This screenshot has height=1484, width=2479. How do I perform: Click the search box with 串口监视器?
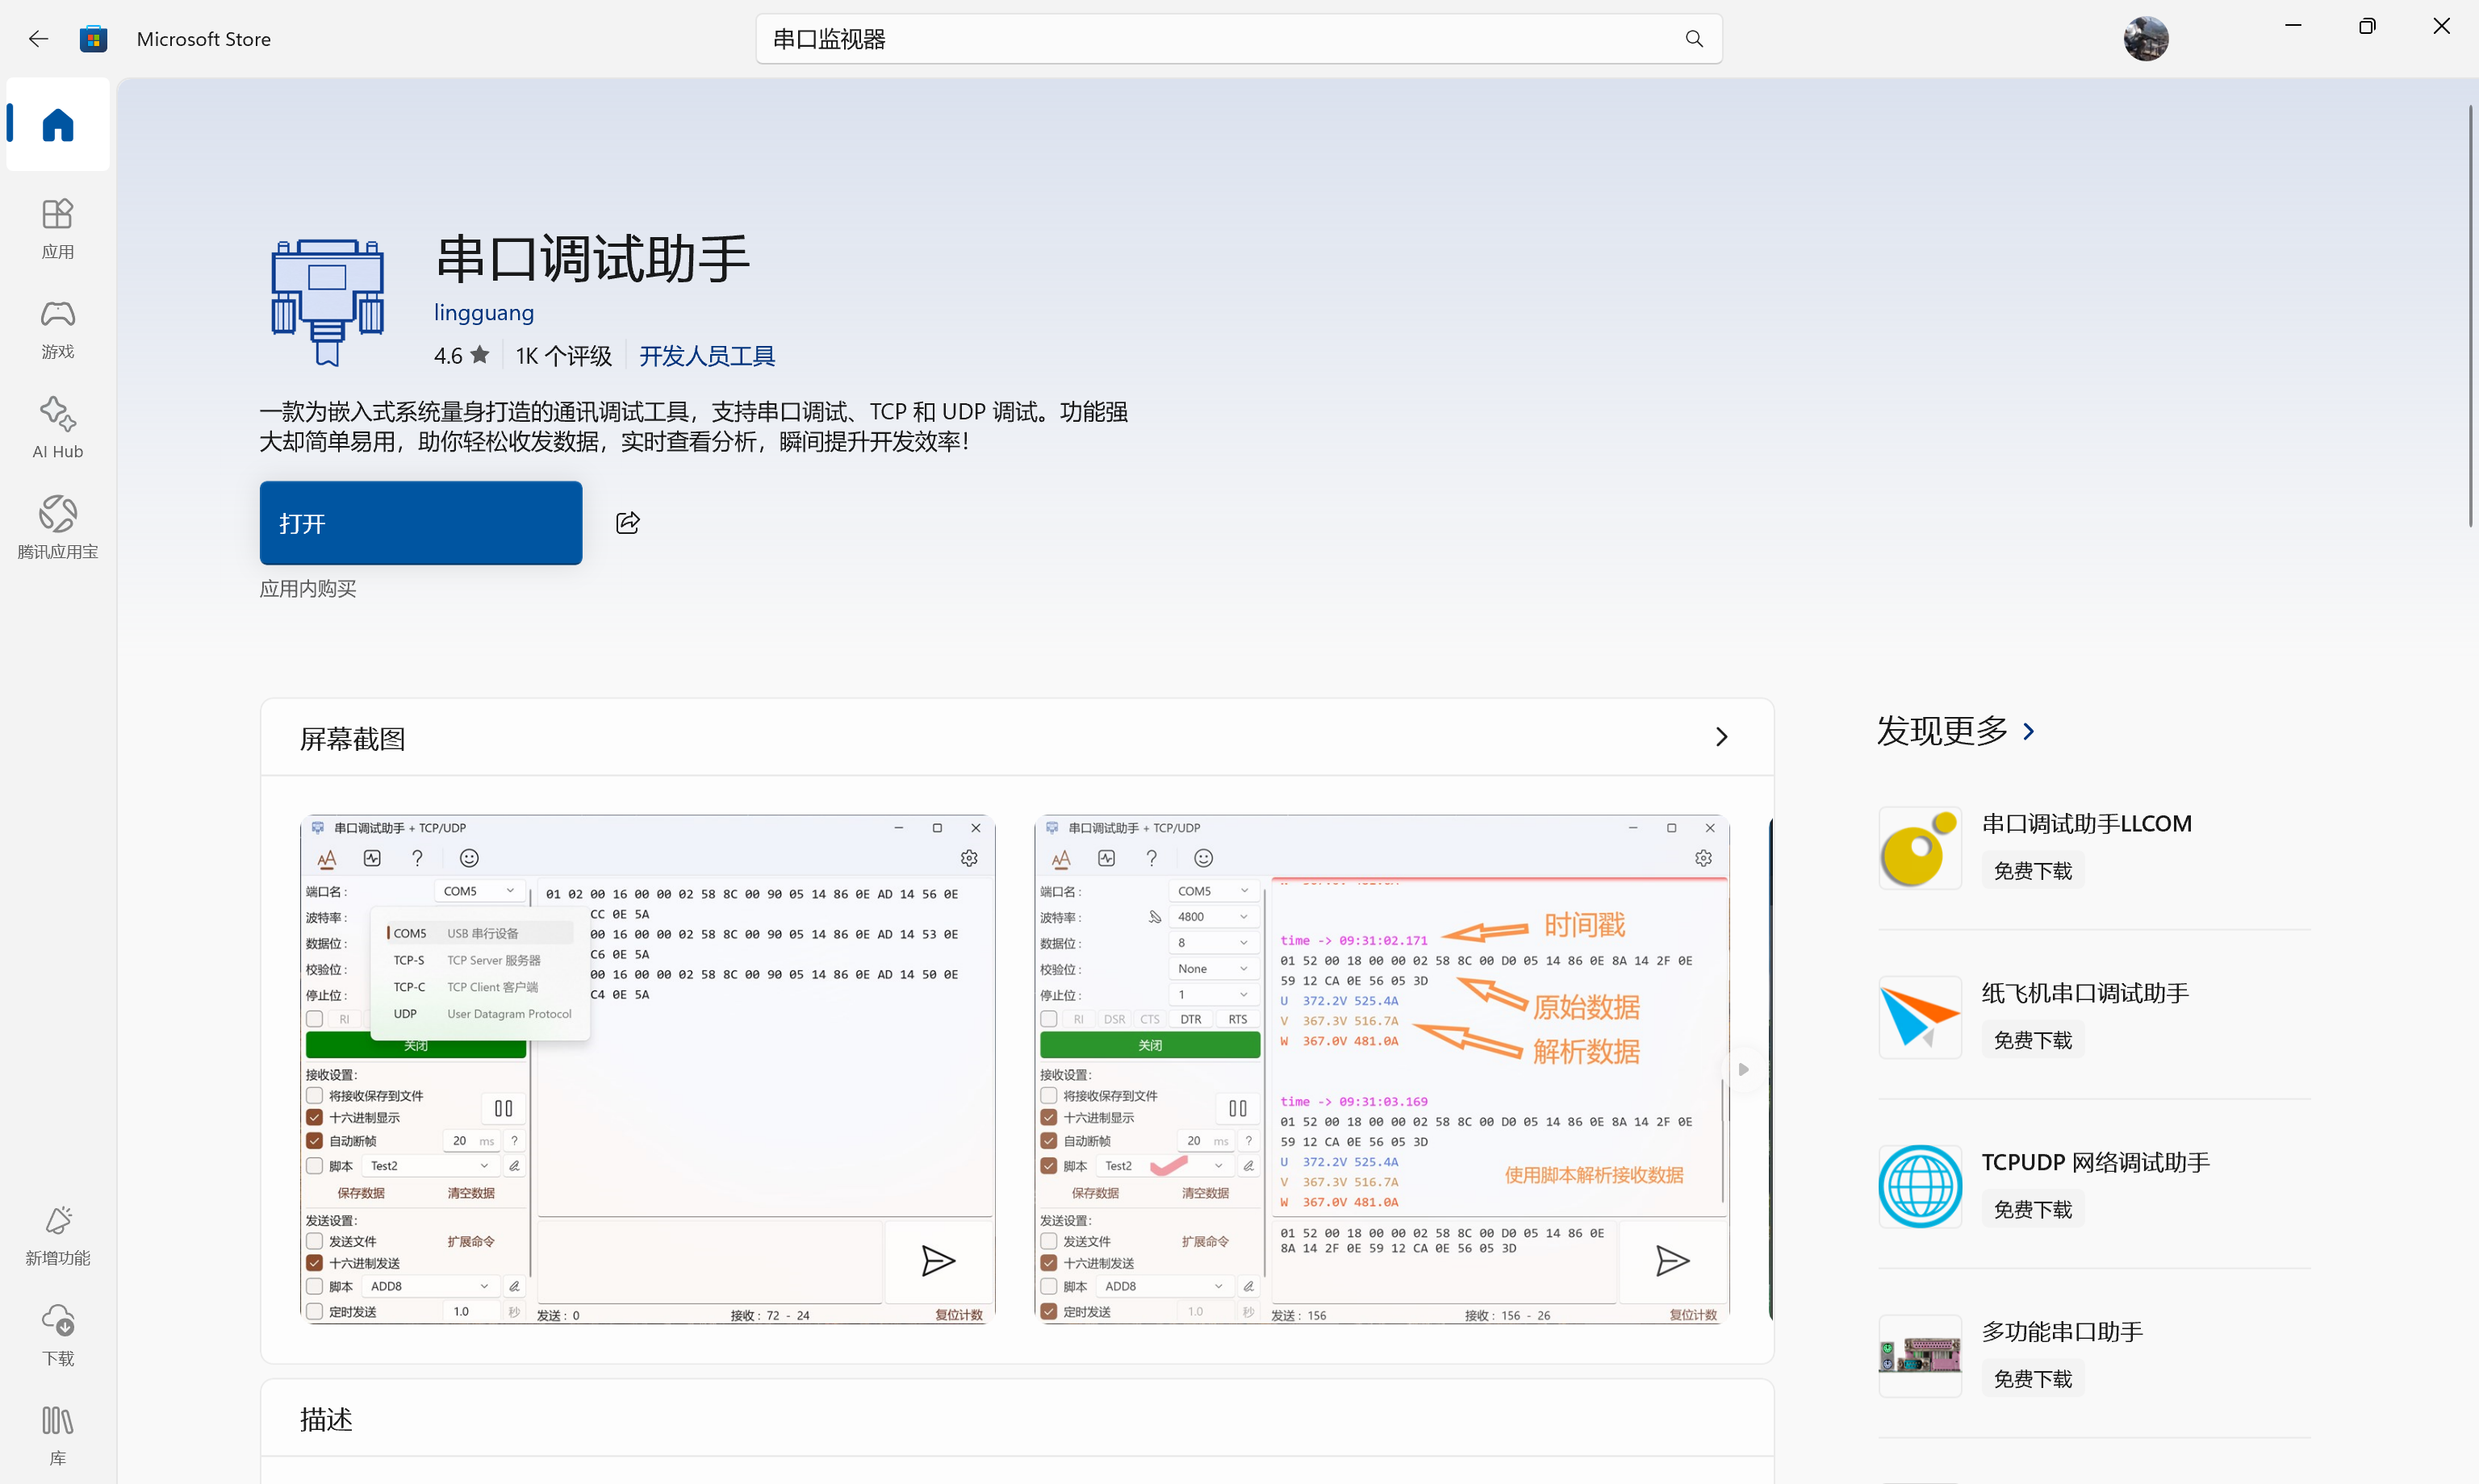coord(1201,39)
